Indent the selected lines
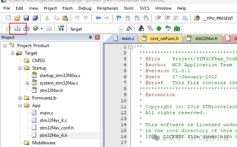The image size is (237, 147). [158, 18]
